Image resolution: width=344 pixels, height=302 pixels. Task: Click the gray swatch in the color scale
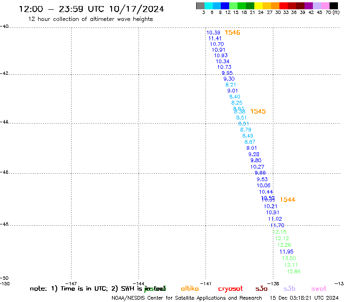tap(200, 6)
